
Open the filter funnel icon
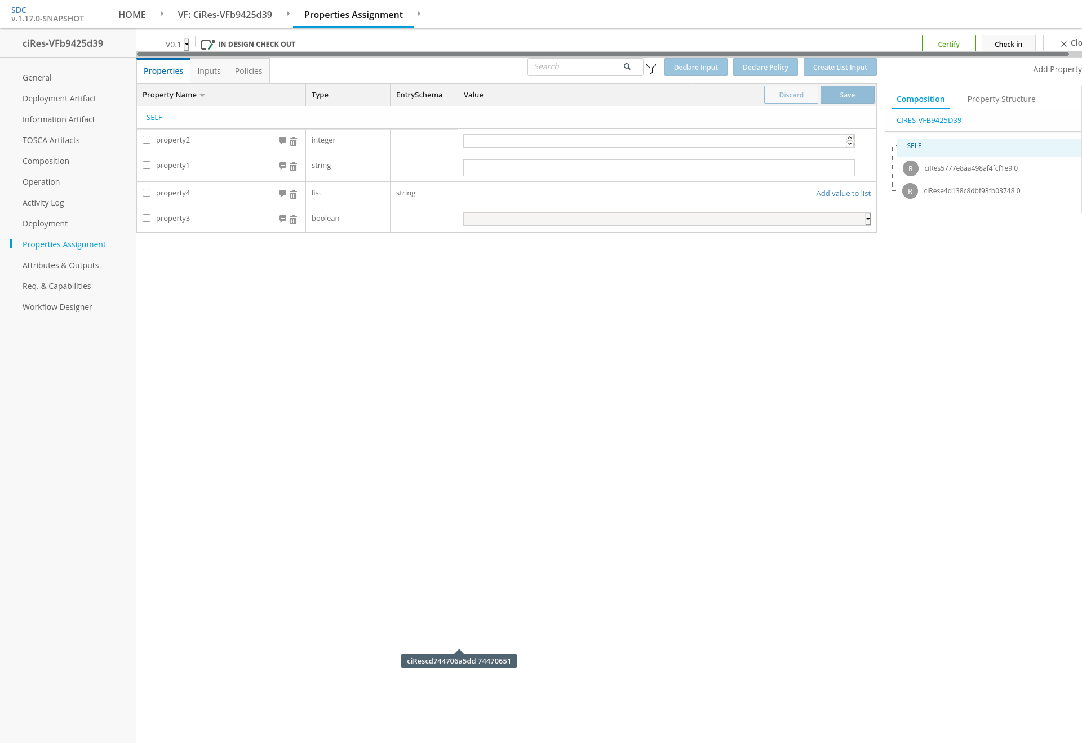[x=651, y=68]
